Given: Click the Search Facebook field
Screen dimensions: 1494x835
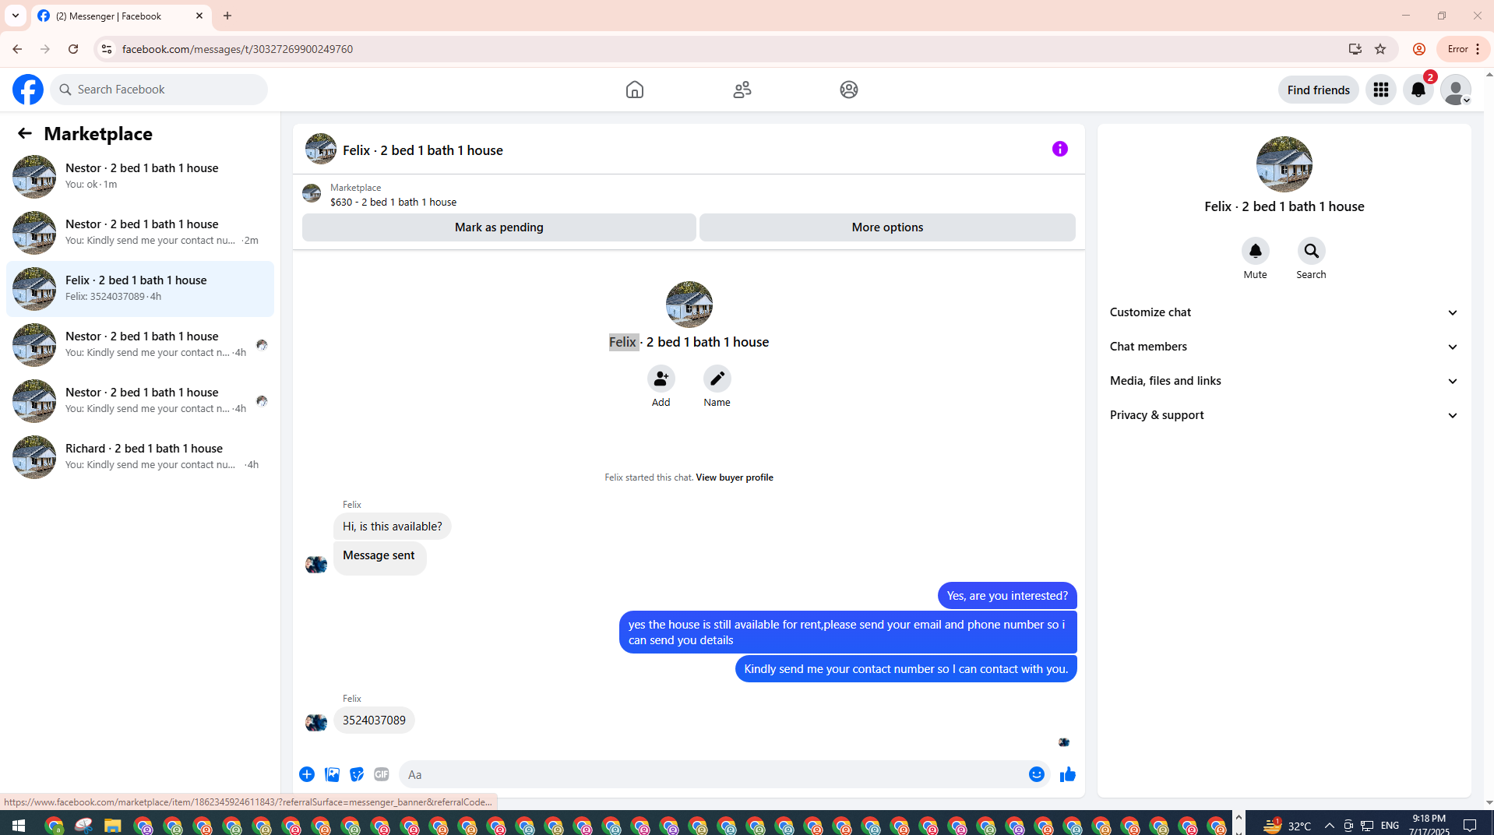Looking at the screenshot, I should point(159,90).
